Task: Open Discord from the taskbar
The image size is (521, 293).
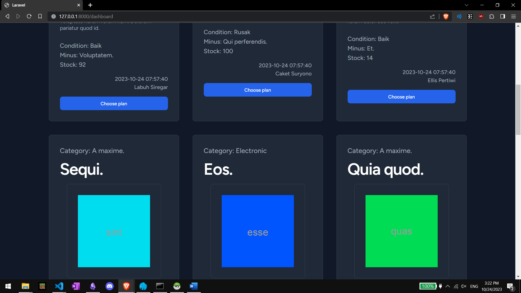Action: click(x=110, y=286)
